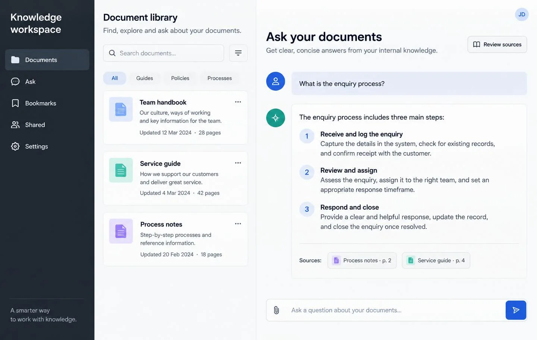Click the Ask your documents heading
This screenshot has width=537, height=340.
tap(324, 37)
